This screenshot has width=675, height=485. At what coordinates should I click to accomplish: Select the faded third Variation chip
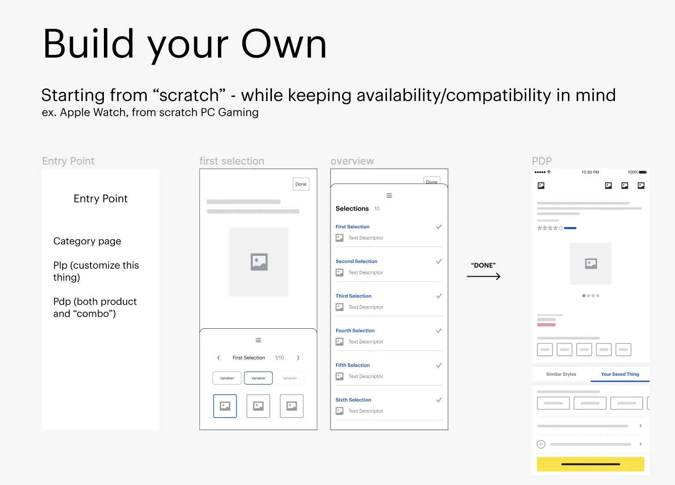289,378
